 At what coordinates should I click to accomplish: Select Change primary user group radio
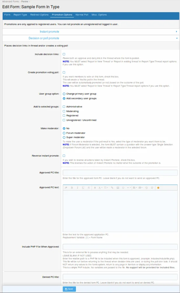coord(64,94)
